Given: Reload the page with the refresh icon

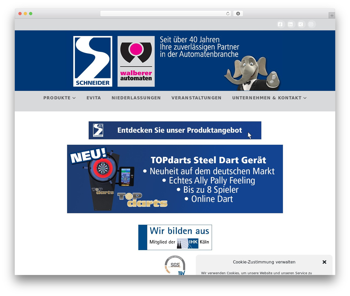Looking at the screenshot, I should pyautogui.click(x=227, y=14).
